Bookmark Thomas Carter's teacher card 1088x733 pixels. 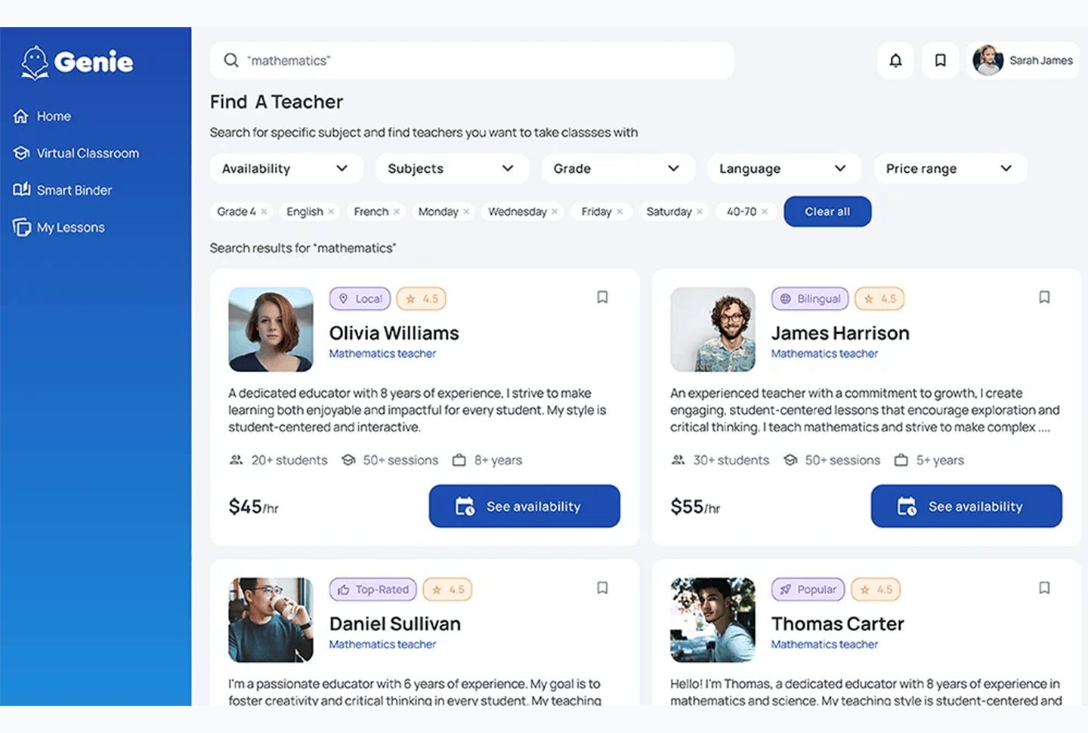(1044, 588)
